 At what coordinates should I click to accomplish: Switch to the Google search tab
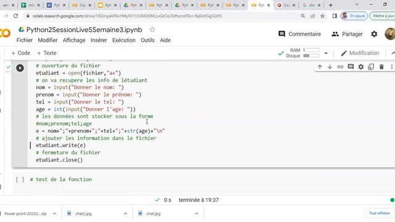(x=311, y=5)
